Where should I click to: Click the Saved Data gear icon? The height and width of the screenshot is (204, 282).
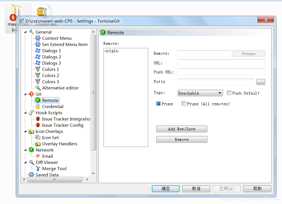(x=31, y=175)
